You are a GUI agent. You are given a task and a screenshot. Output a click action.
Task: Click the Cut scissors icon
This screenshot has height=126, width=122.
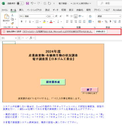tap(12, 15)
